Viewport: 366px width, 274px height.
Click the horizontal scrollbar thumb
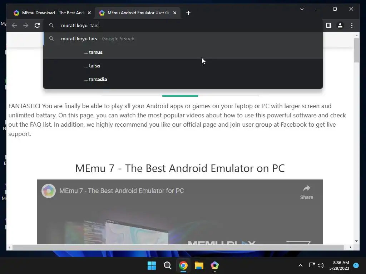178,248
